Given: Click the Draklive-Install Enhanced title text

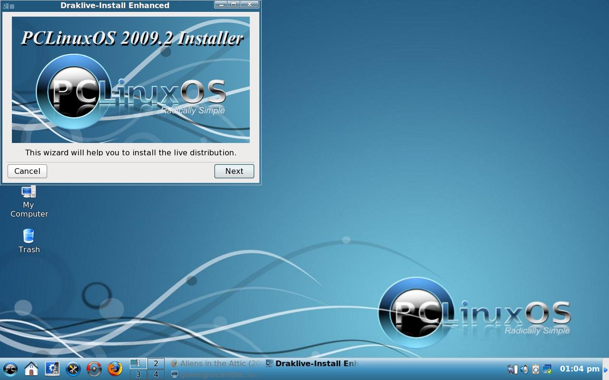Looking at the screenshot, I should tap(115, 5).
